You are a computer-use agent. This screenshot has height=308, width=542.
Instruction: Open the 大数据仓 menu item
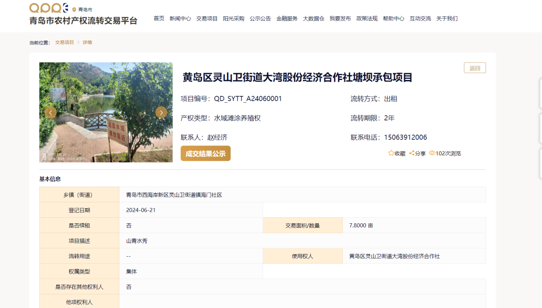tap(314, 18)
